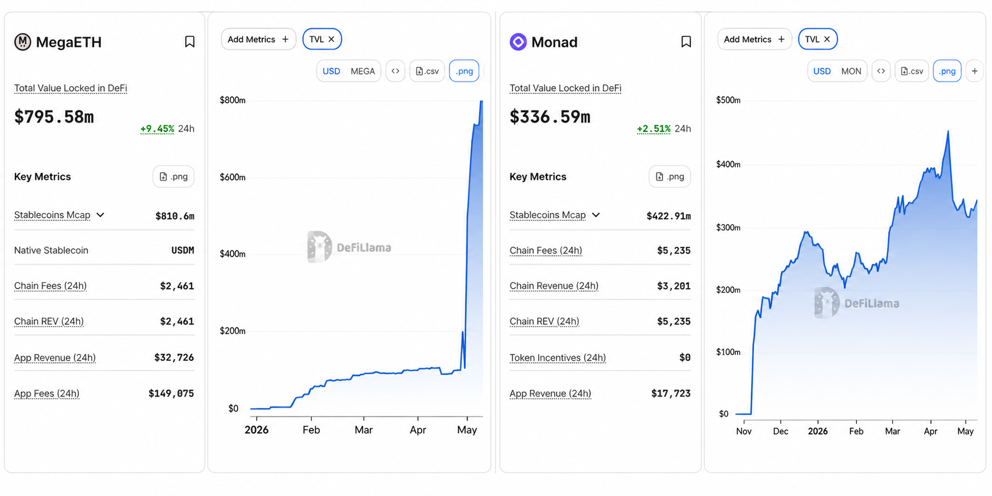This screenshot has height=496, width=992.
Task: Click the MegaETH title text
Action: tap(69, 42)
